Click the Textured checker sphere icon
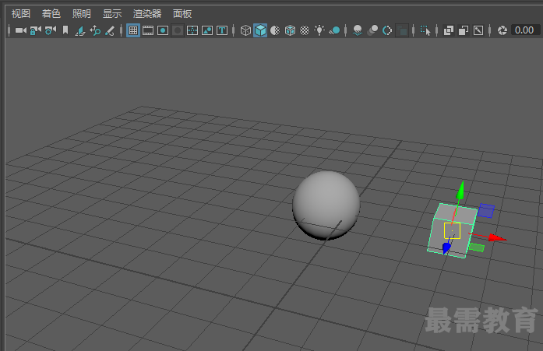Image resolution: width=543 pixels, height=351 pixels. tap(305, 30)
